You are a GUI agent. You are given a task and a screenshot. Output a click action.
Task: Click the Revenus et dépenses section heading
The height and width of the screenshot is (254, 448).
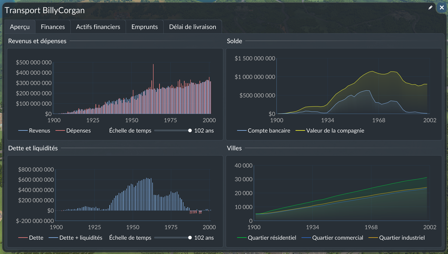(37, 41)
